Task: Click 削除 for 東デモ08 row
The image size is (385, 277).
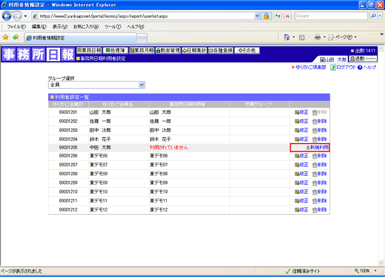Action: pos(319,174)
